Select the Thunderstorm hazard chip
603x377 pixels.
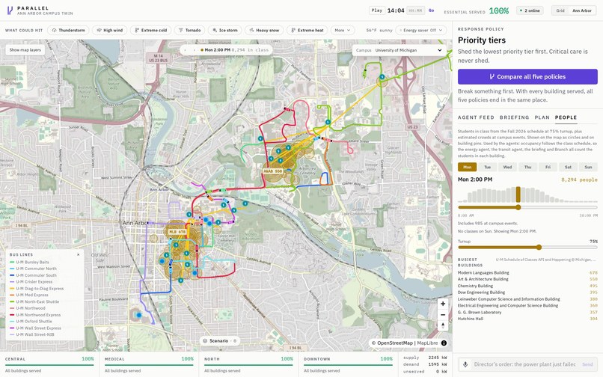[x=68, y=30]
